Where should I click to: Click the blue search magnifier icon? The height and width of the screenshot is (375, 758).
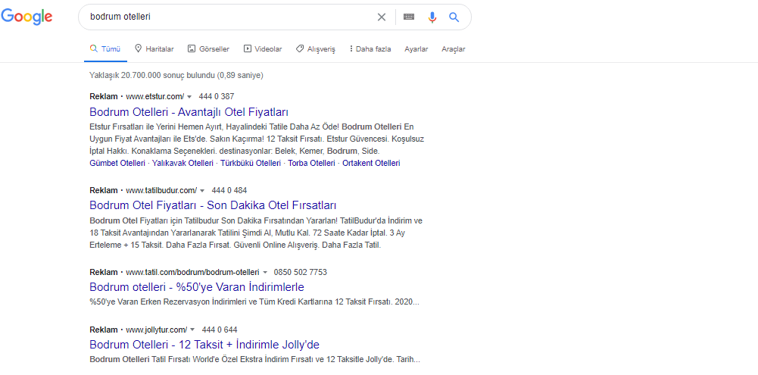click(x=454, y=17)
